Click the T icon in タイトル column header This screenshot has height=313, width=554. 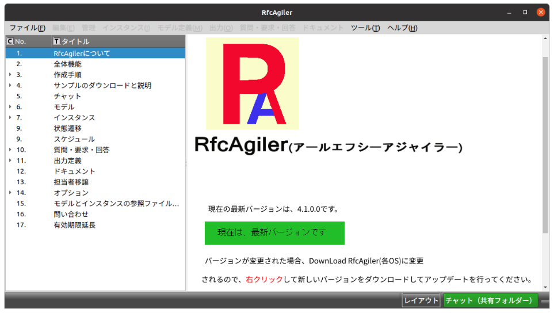click(x=56, y=41)
